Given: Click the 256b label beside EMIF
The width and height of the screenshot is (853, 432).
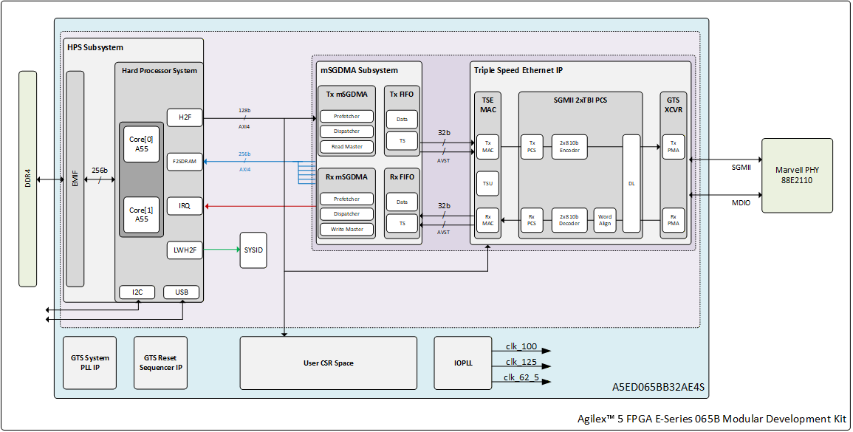Looking at the screenshot, I should [x=99, y=170].
